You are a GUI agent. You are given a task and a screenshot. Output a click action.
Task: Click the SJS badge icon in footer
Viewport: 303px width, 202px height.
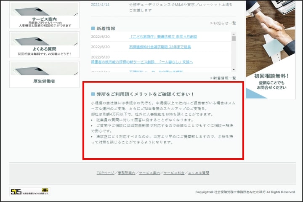click(29, 192)
